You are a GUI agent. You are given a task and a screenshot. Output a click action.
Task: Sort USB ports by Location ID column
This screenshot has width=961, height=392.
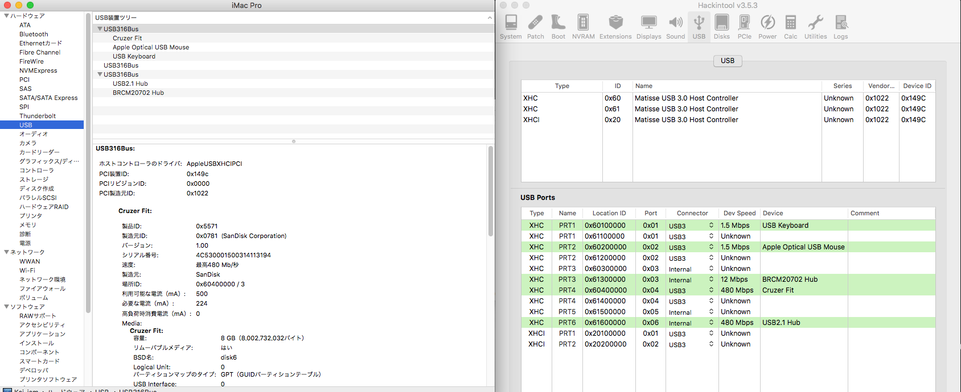point(609,213)
